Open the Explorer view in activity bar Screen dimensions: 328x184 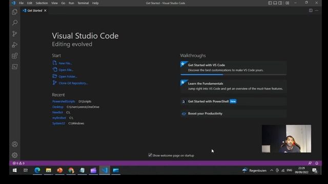pyautogui.click(x=15, y=12)
